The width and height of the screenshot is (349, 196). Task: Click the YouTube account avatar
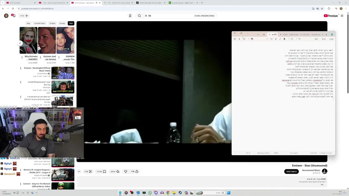(x=6, y=16)
